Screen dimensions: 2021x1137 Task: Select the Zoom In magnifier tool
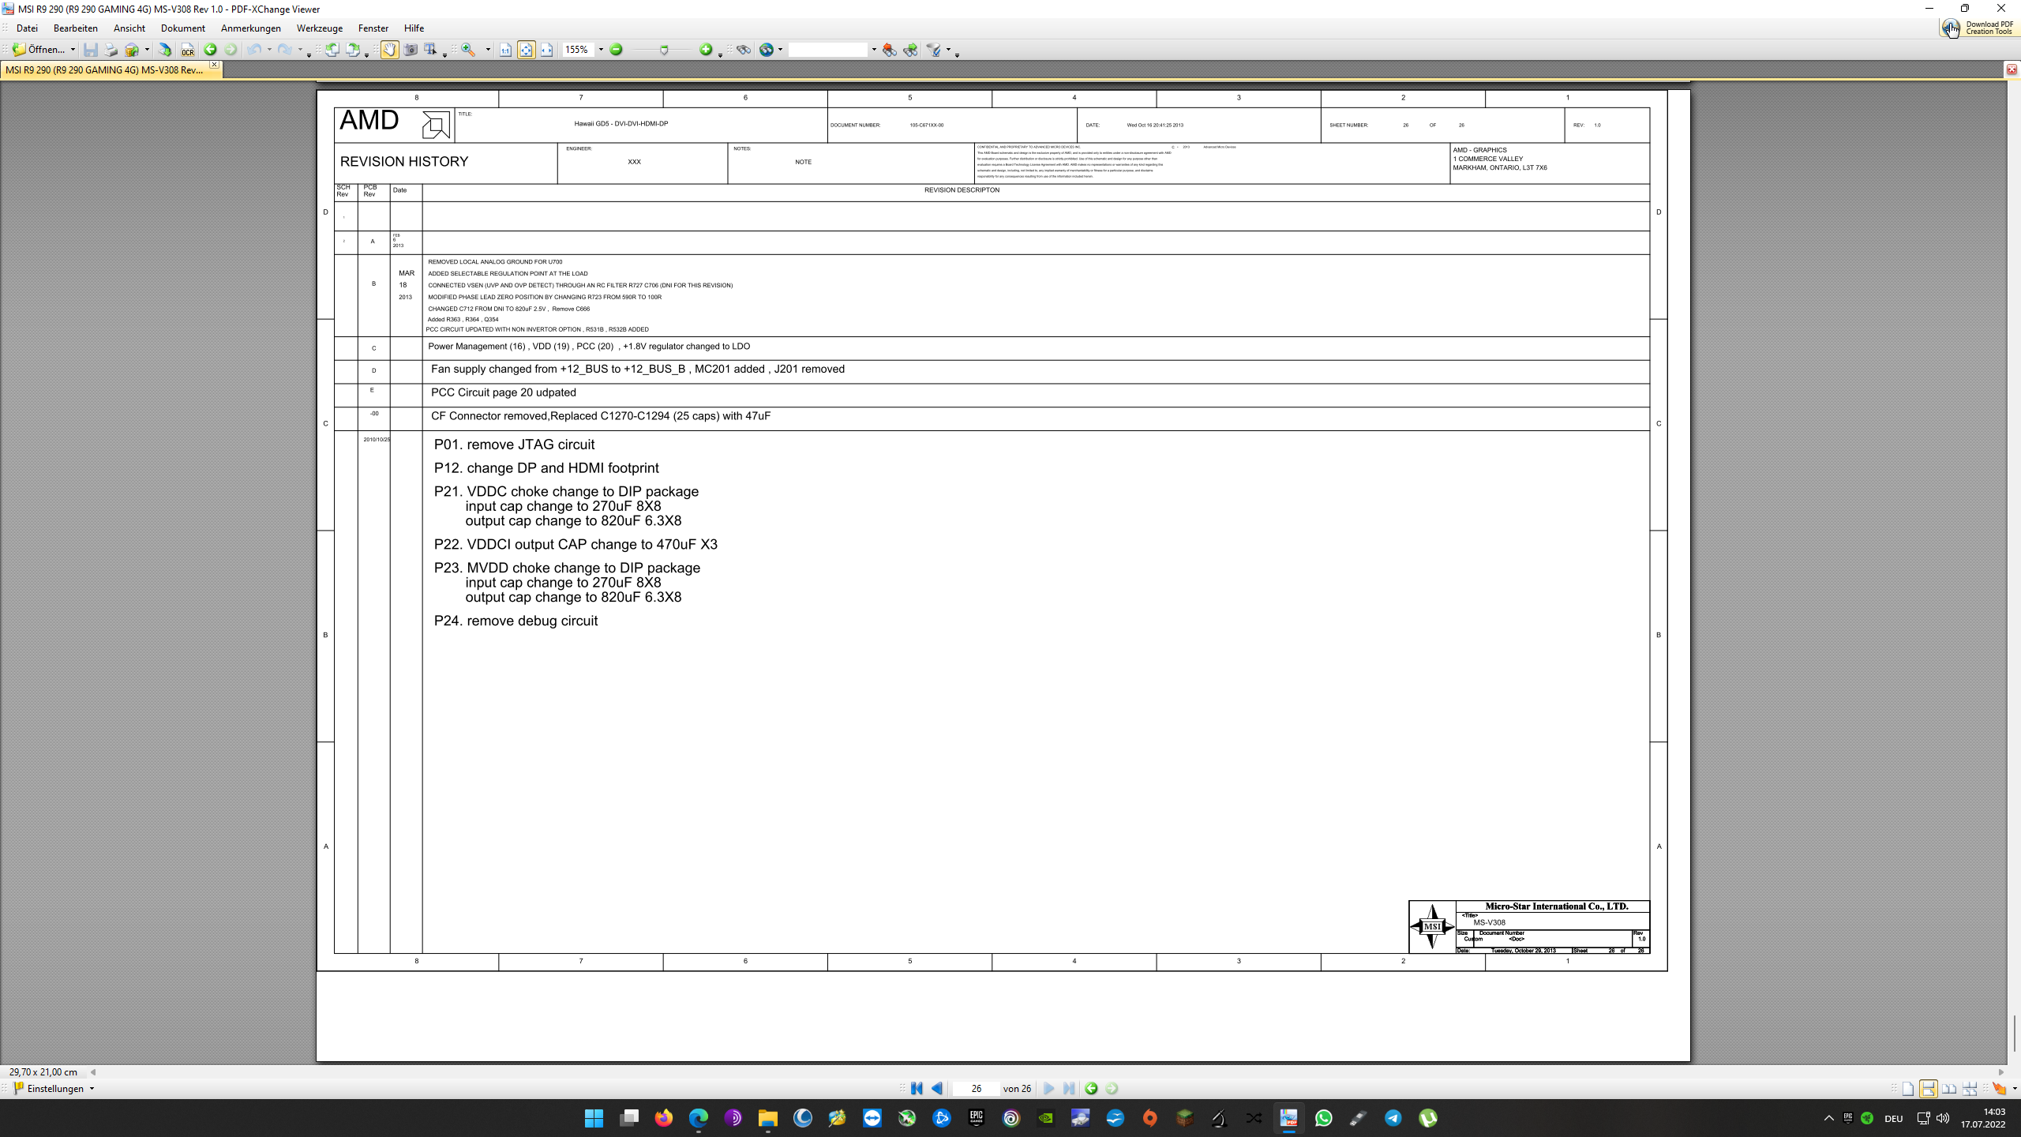(x=469, y=50)
